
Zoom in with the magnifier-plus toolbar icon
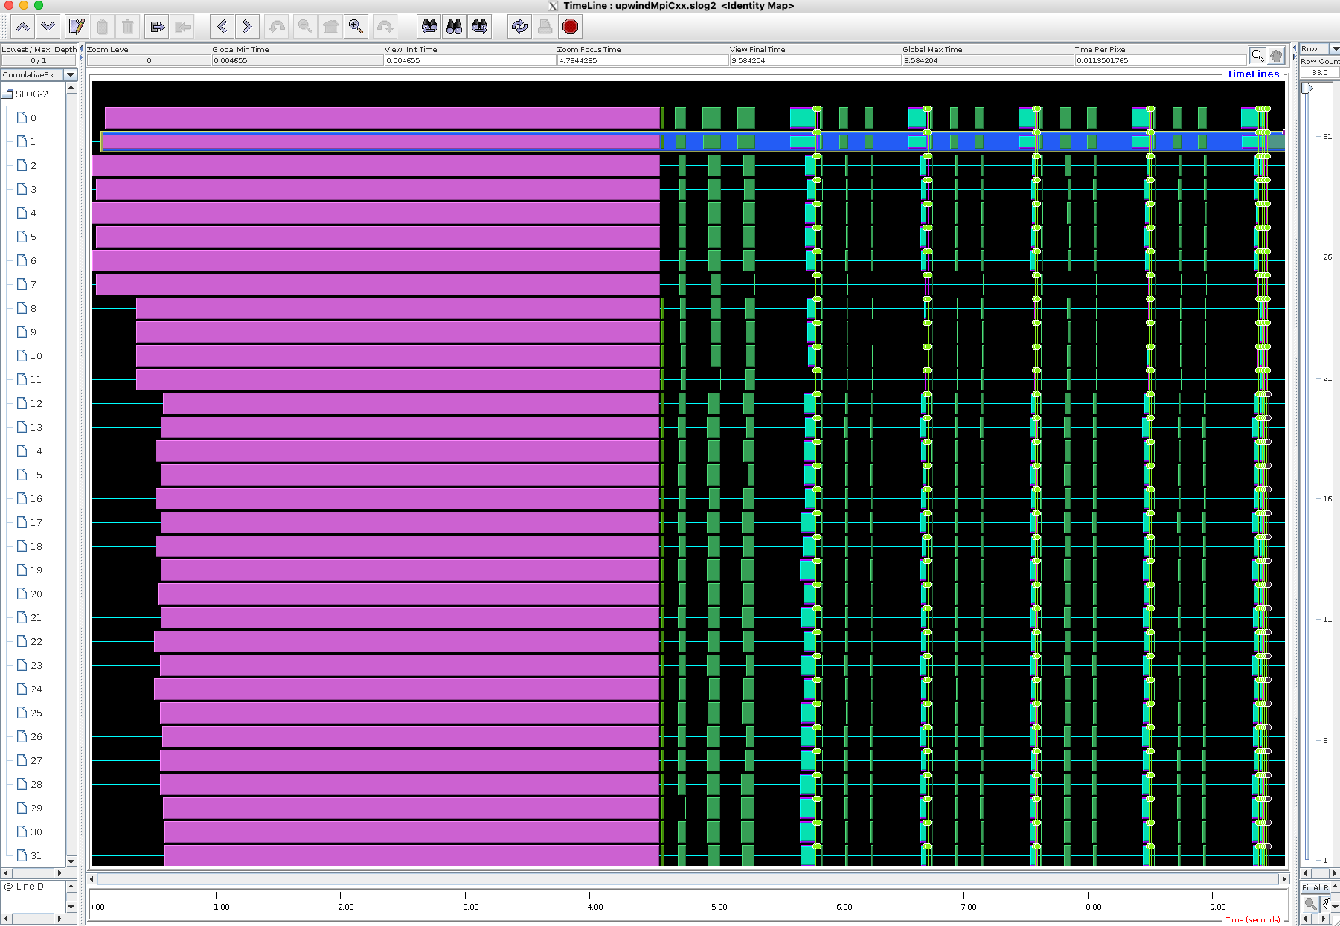coord(356,27)
